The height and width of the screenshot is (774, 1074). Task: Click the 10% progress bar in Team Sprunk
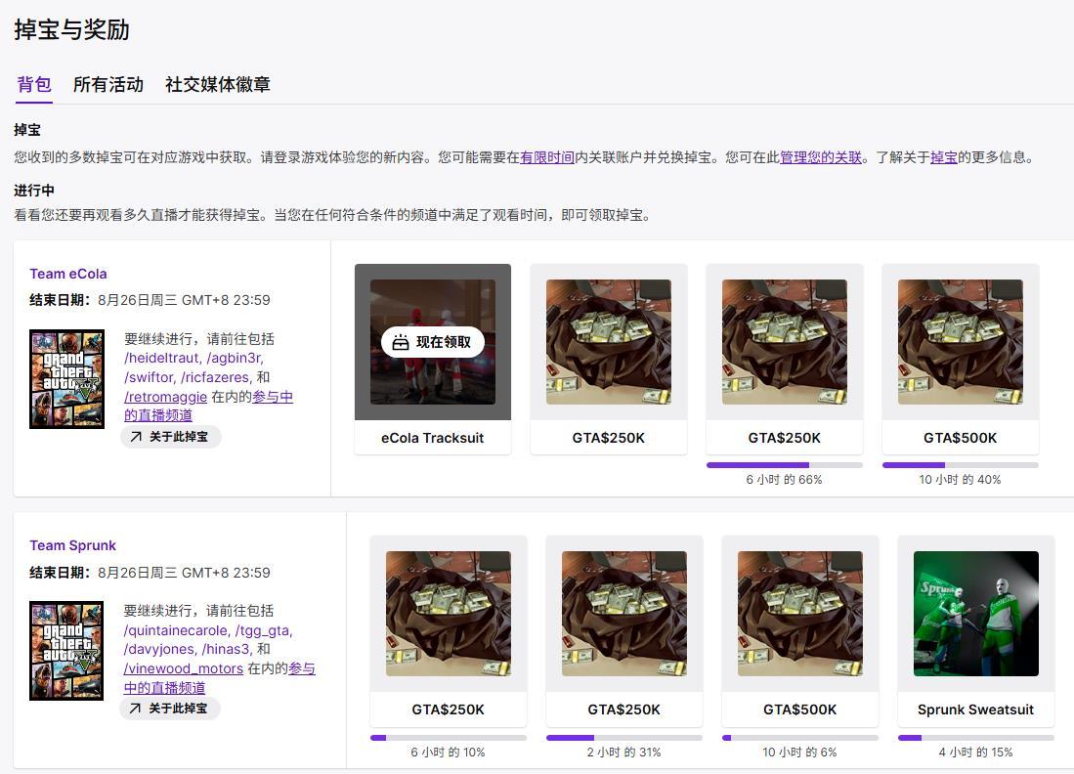[449, 738]
